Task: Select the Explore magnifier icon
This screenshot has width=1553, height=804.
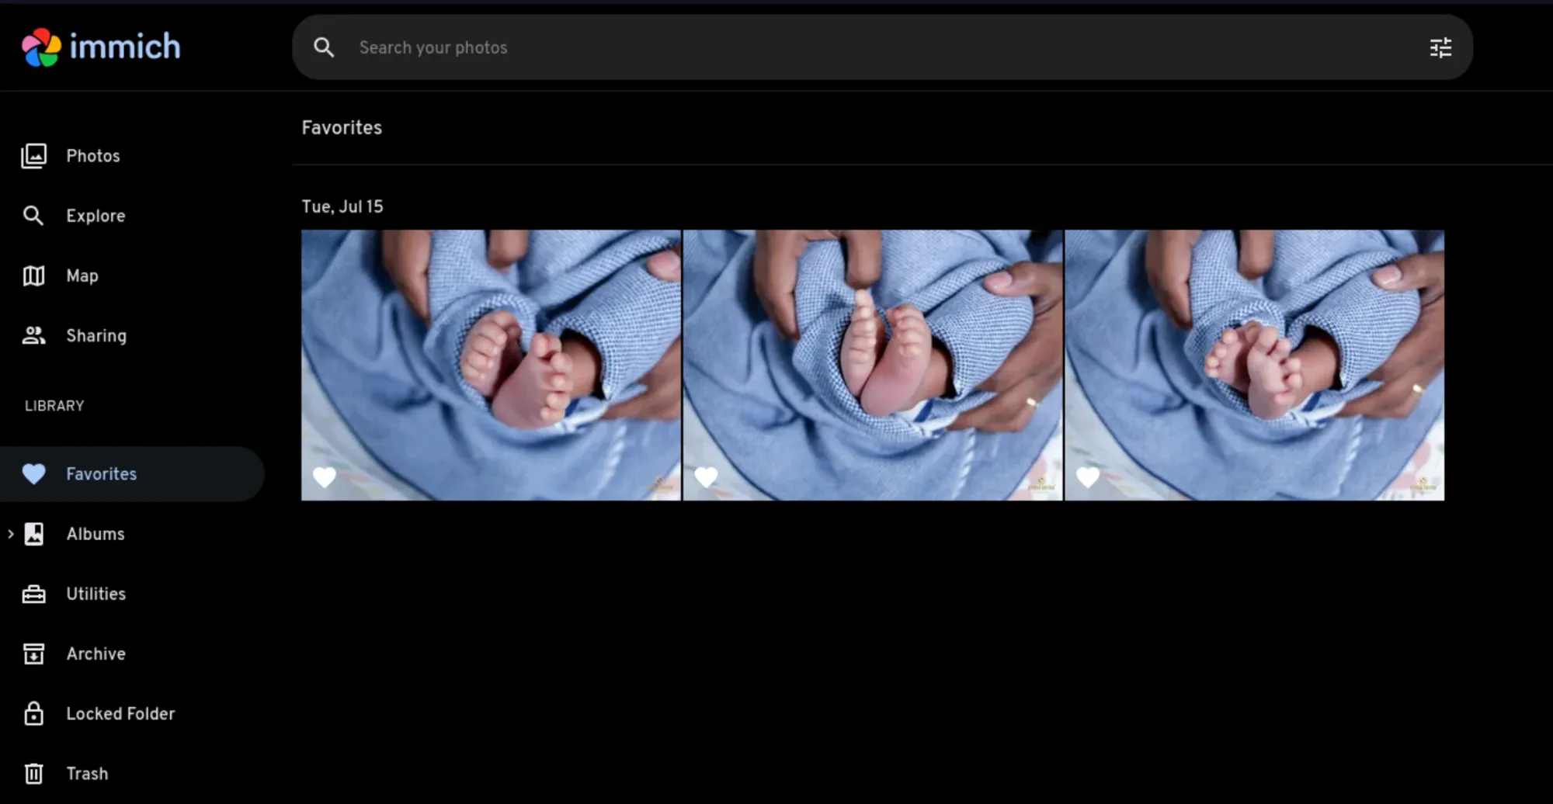Action: tap(34, 215)
